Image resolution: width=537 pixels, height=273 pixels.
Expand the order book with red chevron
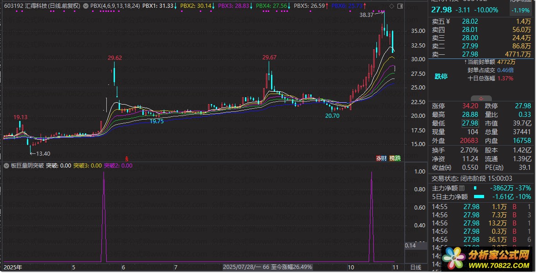click(481, 99)
